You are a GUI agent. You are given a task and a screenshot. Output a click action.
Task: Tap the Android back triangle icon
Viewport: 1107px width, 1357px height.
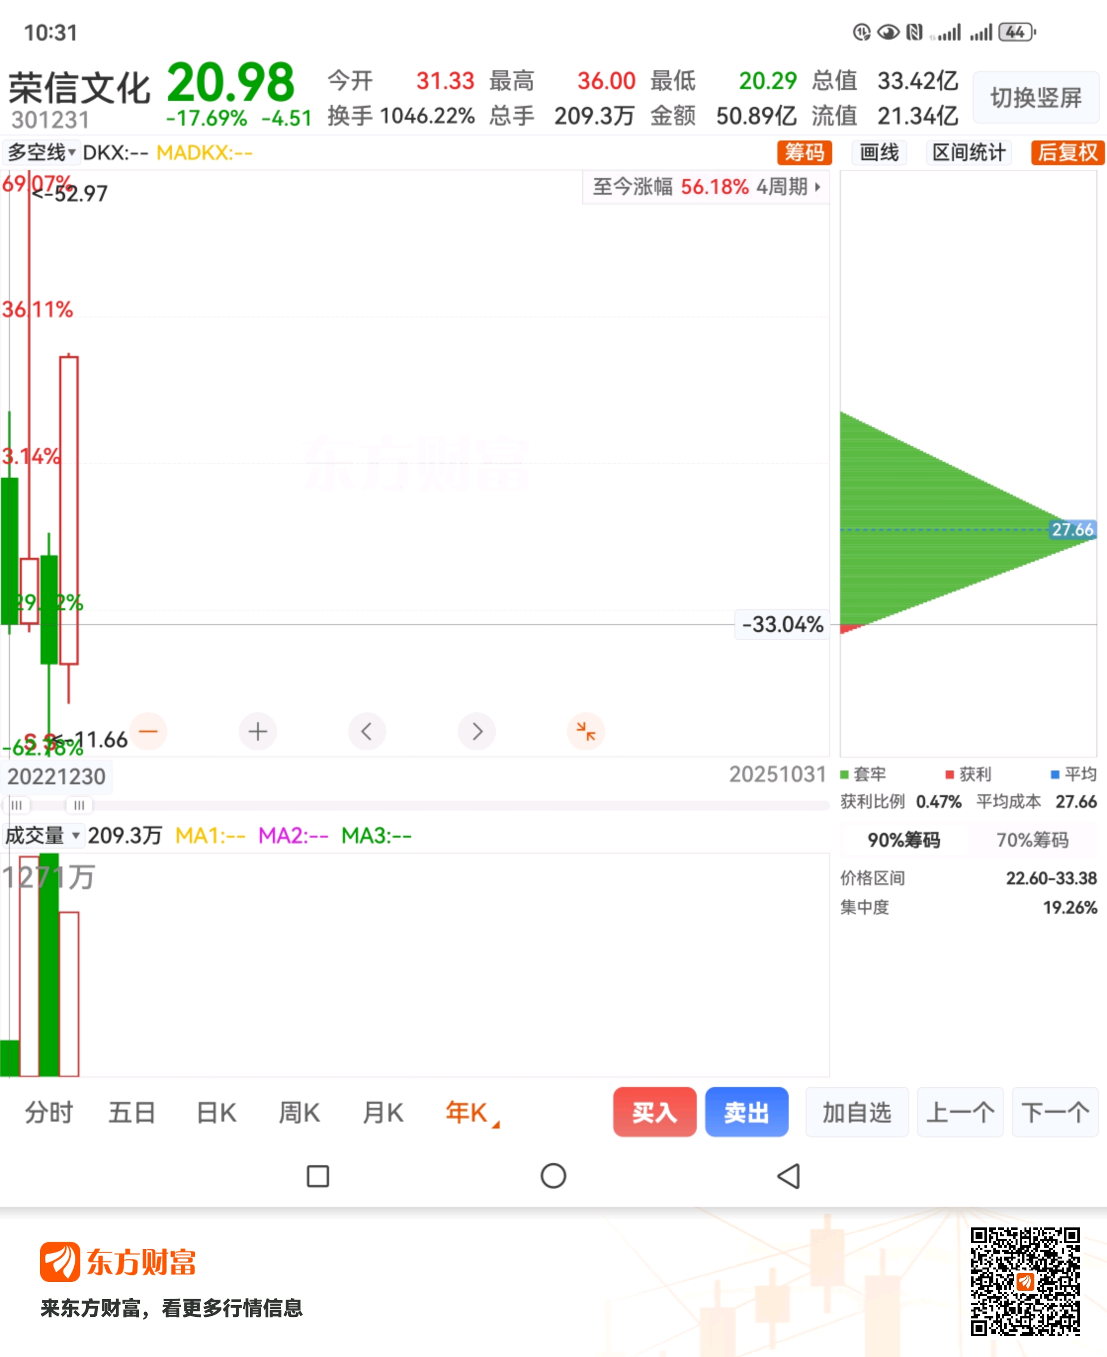789,1176
